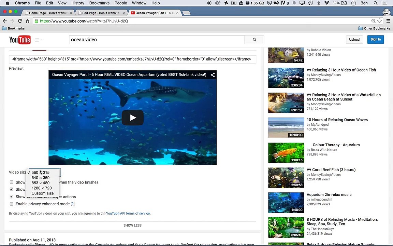
Task: Click the battery status indicator
Action: tap(340, 3)
